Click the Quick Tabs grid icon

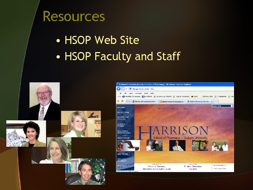tap(128, 101)
